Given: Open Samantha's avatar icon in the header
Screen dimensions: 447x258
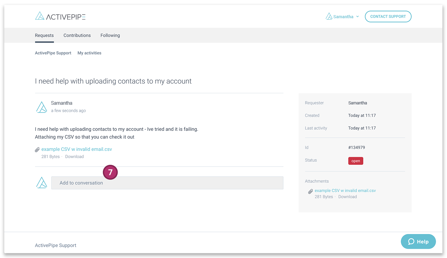Looking at the screenshot, I should click(329, 16).
